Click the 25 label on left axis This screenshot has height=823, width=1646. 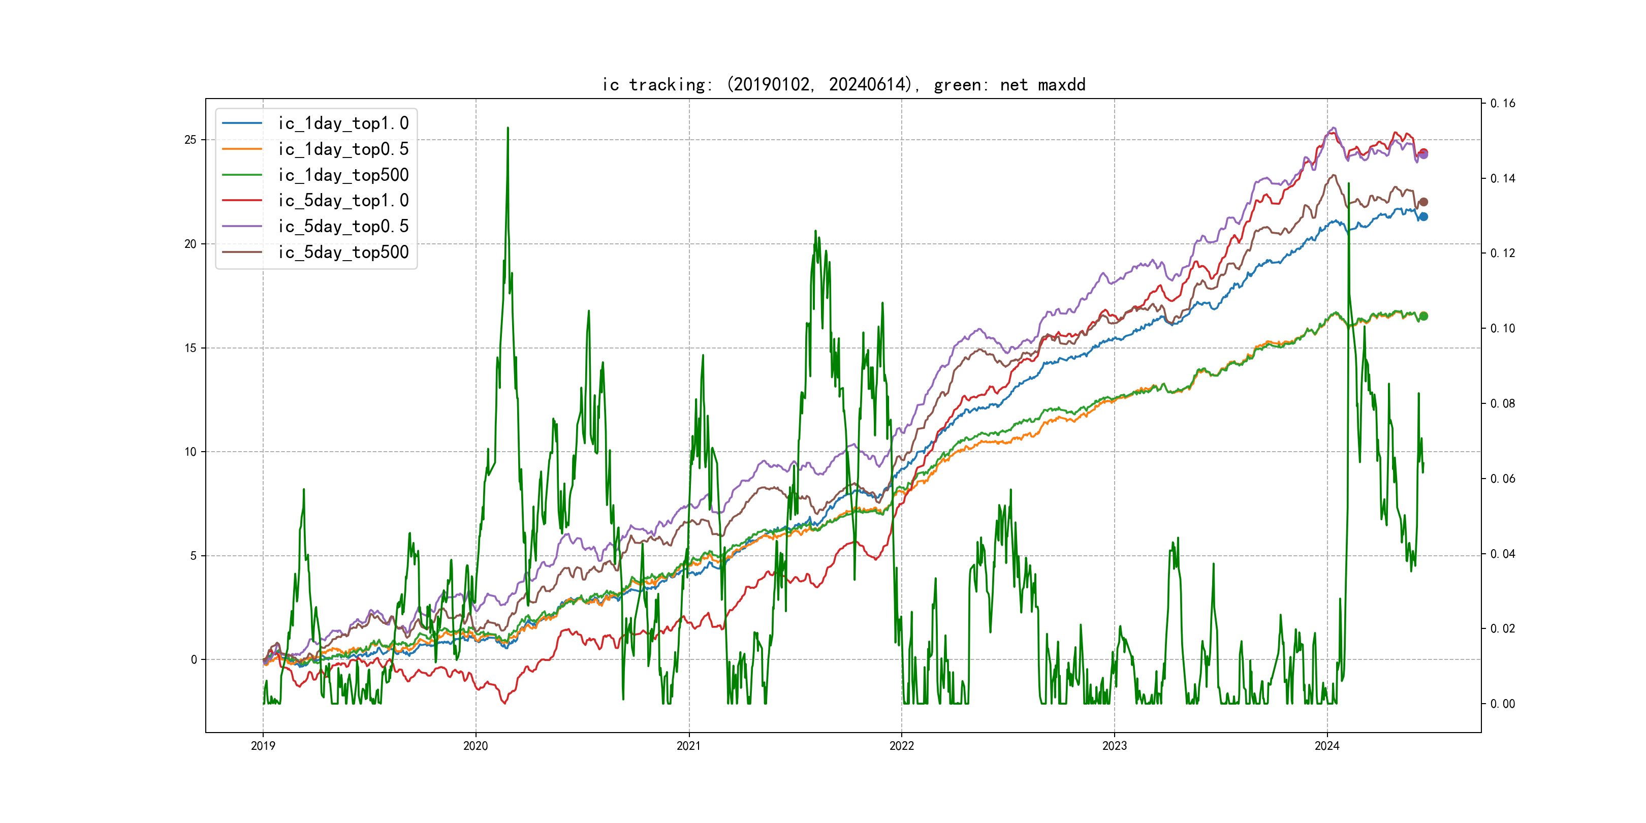click(x=191, y=140)
